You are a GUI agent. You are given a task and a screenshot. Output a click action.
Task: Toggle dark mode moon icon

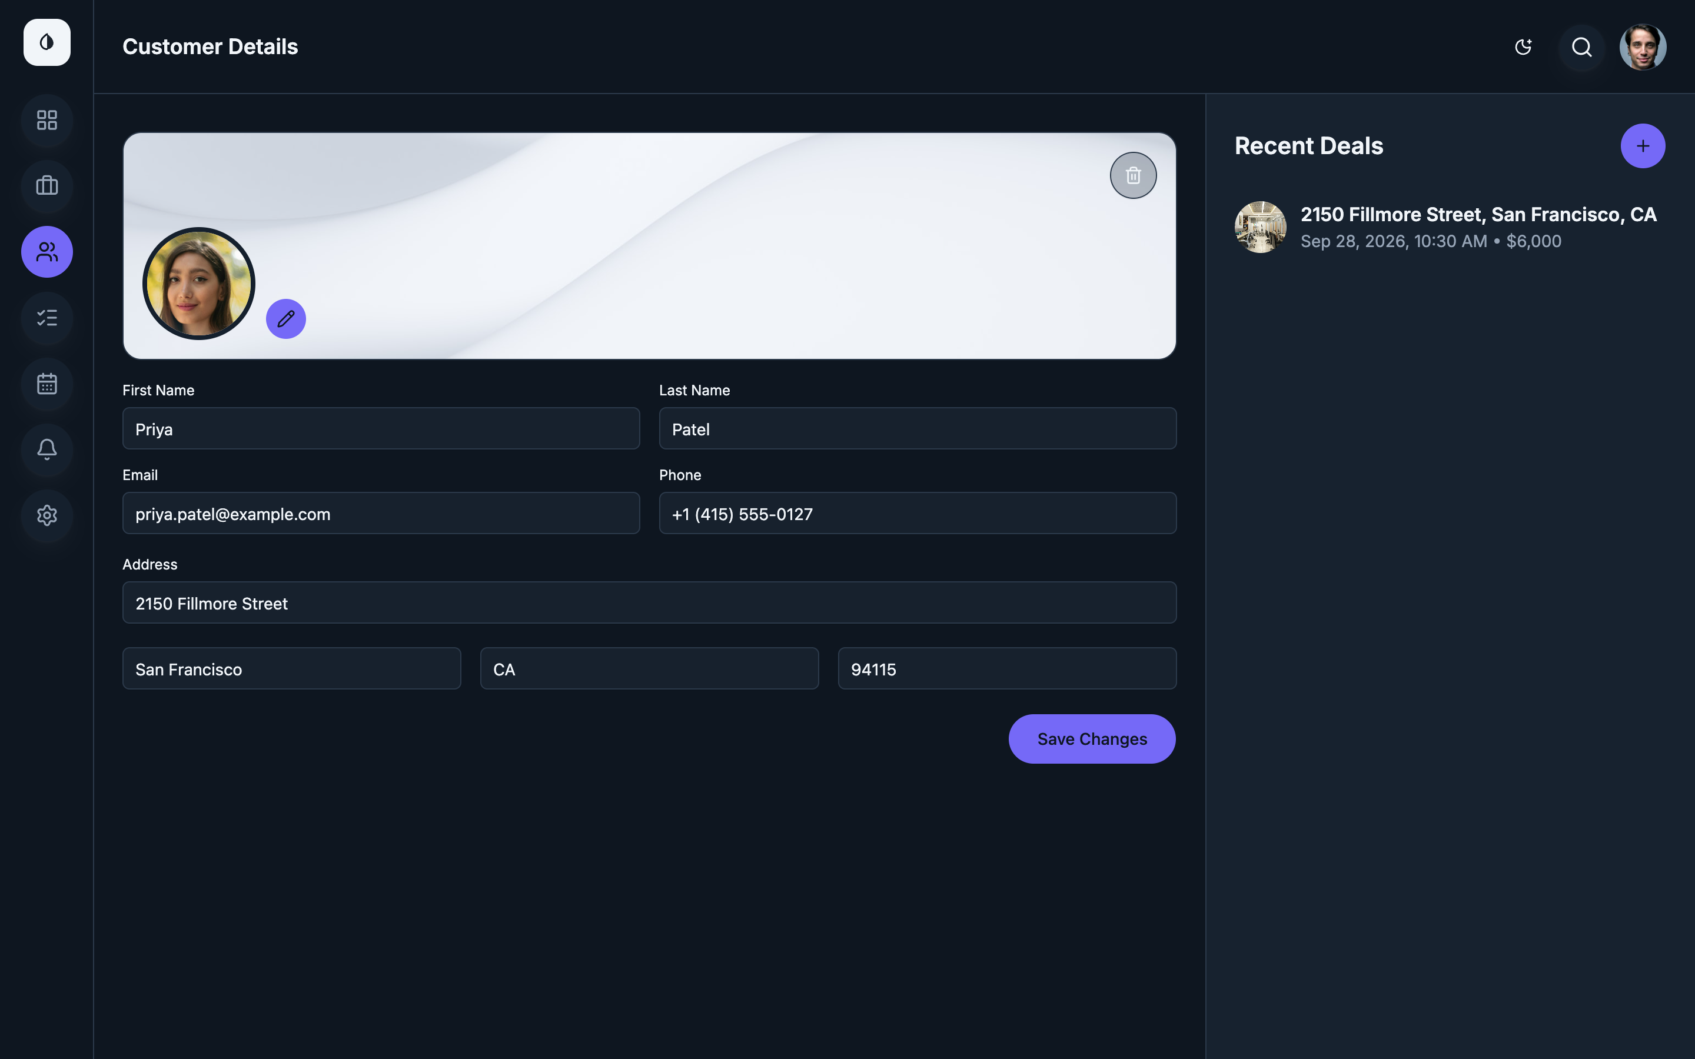pos(1523,47)
